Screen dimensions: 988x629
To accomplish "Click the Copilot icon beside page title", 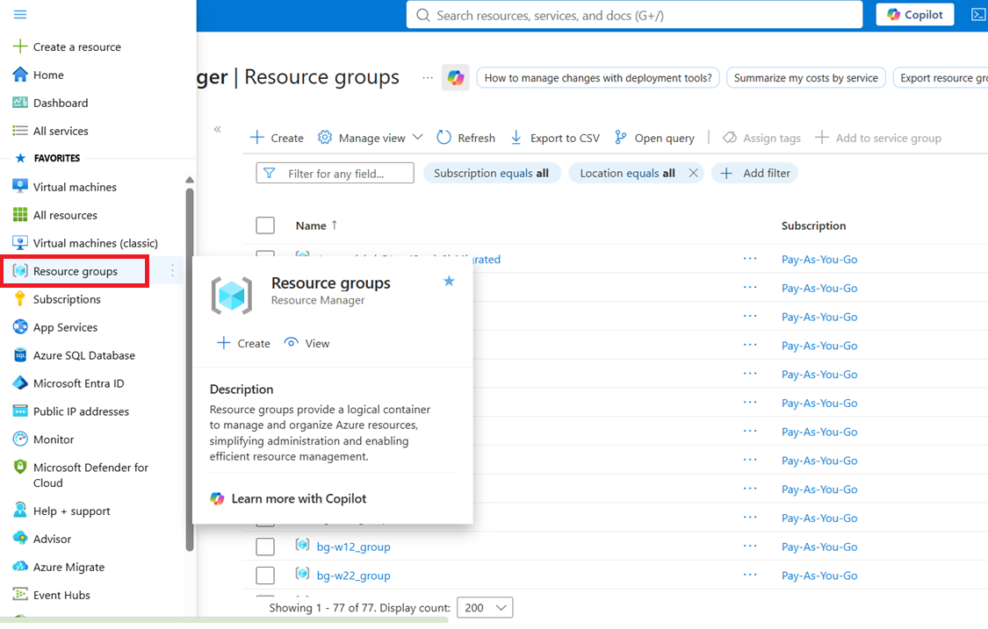I will point(456,78).
